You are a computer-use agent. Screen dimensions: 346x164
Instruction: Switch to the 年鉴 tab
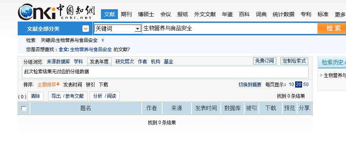pyautogui.click(x=227, y=15)
